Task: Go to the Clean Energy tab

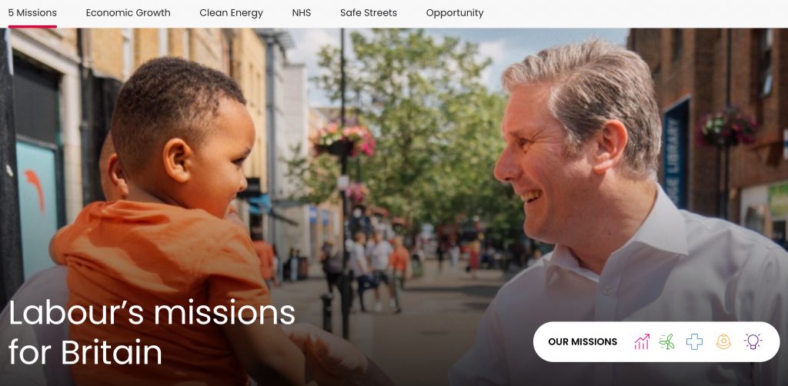Action: tap(231, 13)
